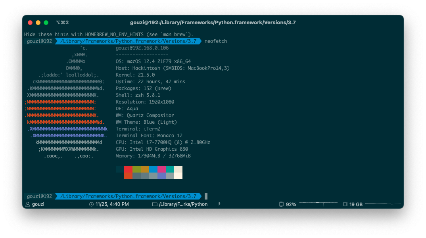Click the teal palette swatch

point(170,169)
